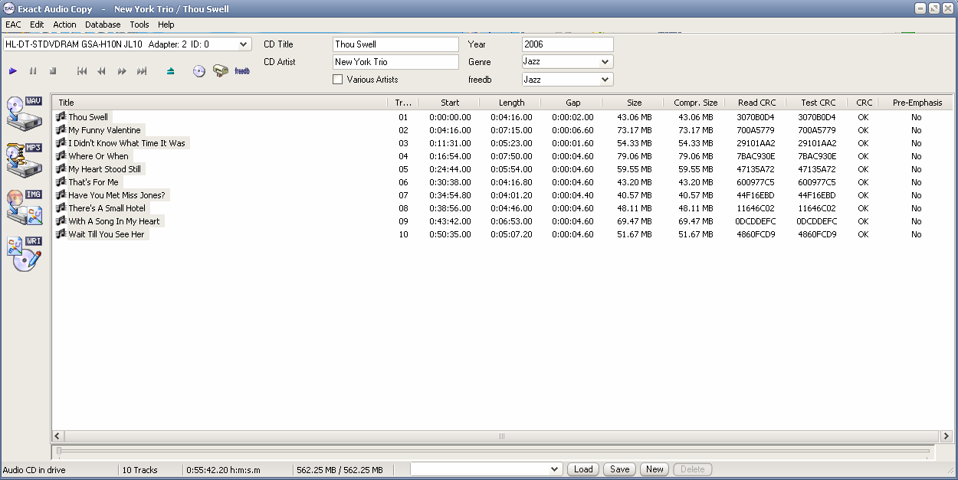Click the mailbox submit icon
This screenshot has height=480, width=958.
221,70
